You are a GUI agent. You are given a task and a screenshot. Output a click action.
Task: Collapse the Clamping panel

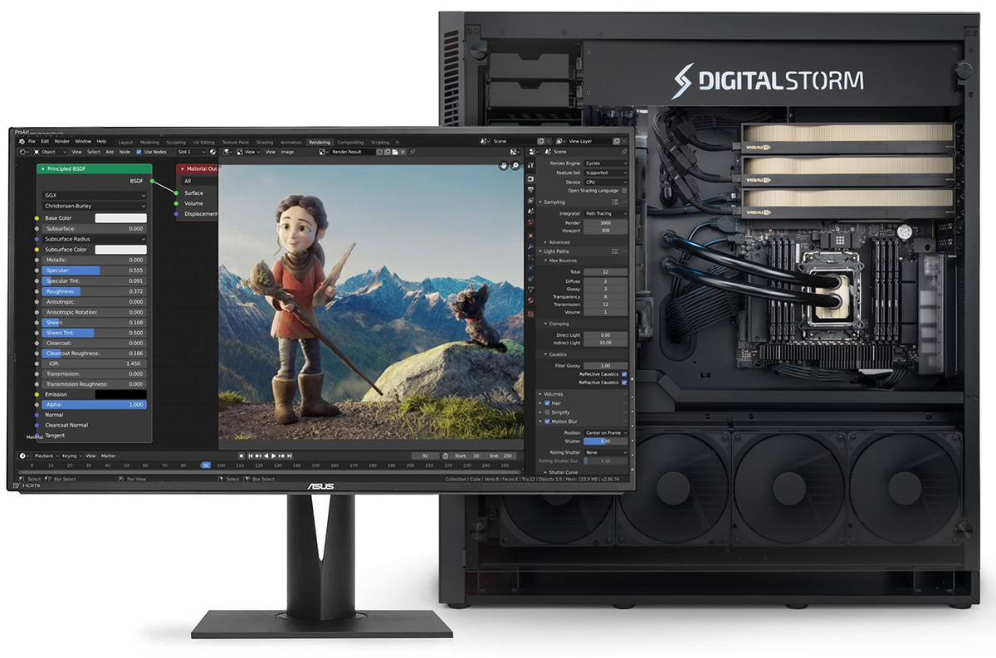pyautogui.click(x=545, y=324)
